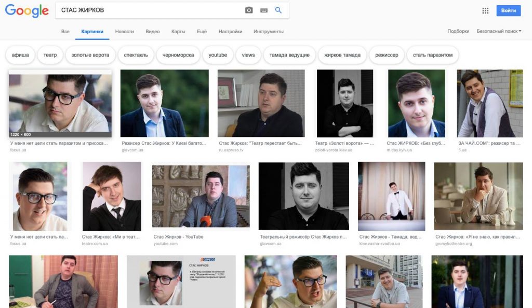Click the youtube.com source text
This screenshot has width=532, height=308.
coord(165,244)
